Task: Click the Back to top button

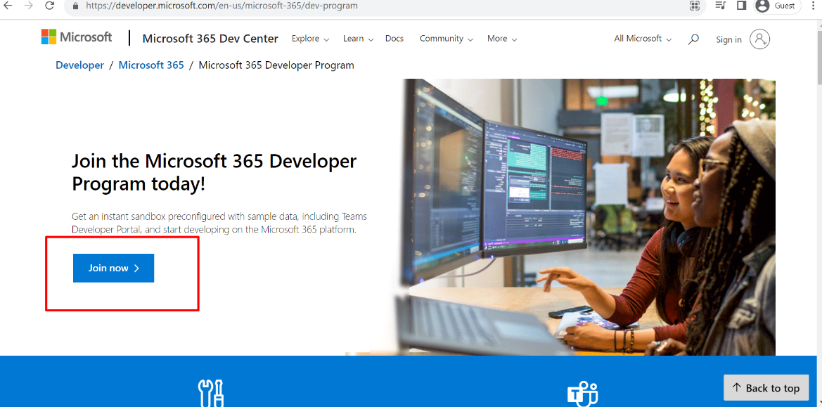Action: pyautogui.click(x=767, y=388)
